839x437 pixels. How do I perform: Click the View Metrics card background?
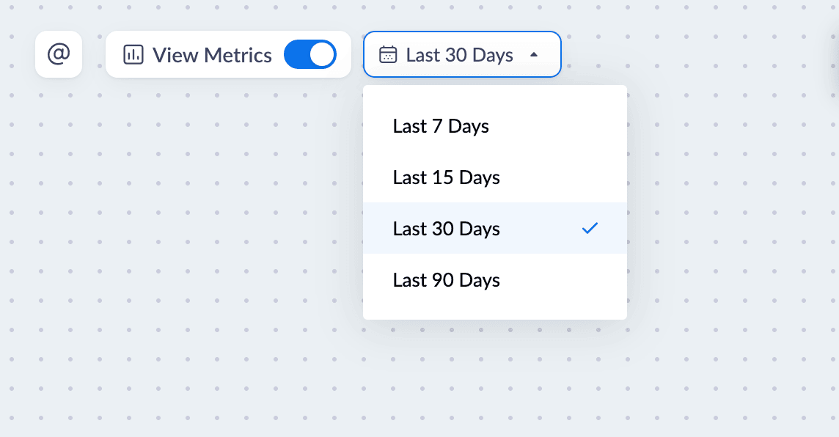(x=229, y=54)
